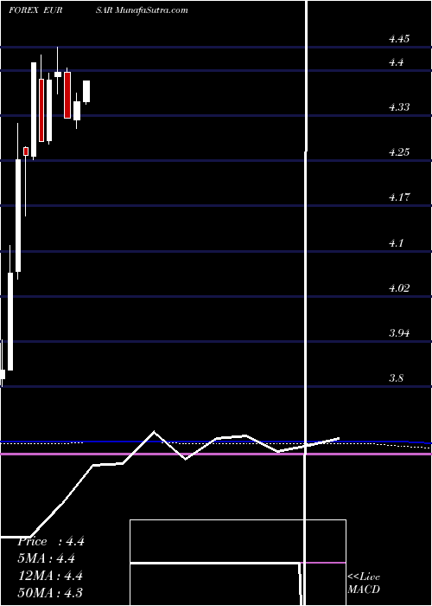Select the 4.25 price axis label
The image size is (432, 606).
pos(399,151)
